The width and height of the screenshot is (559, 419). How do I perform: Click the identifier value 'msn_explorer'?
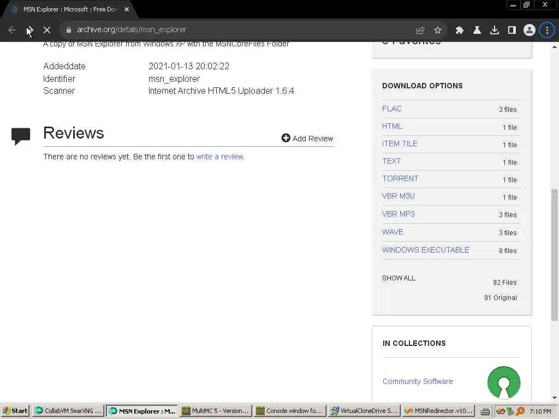[174, 79]
